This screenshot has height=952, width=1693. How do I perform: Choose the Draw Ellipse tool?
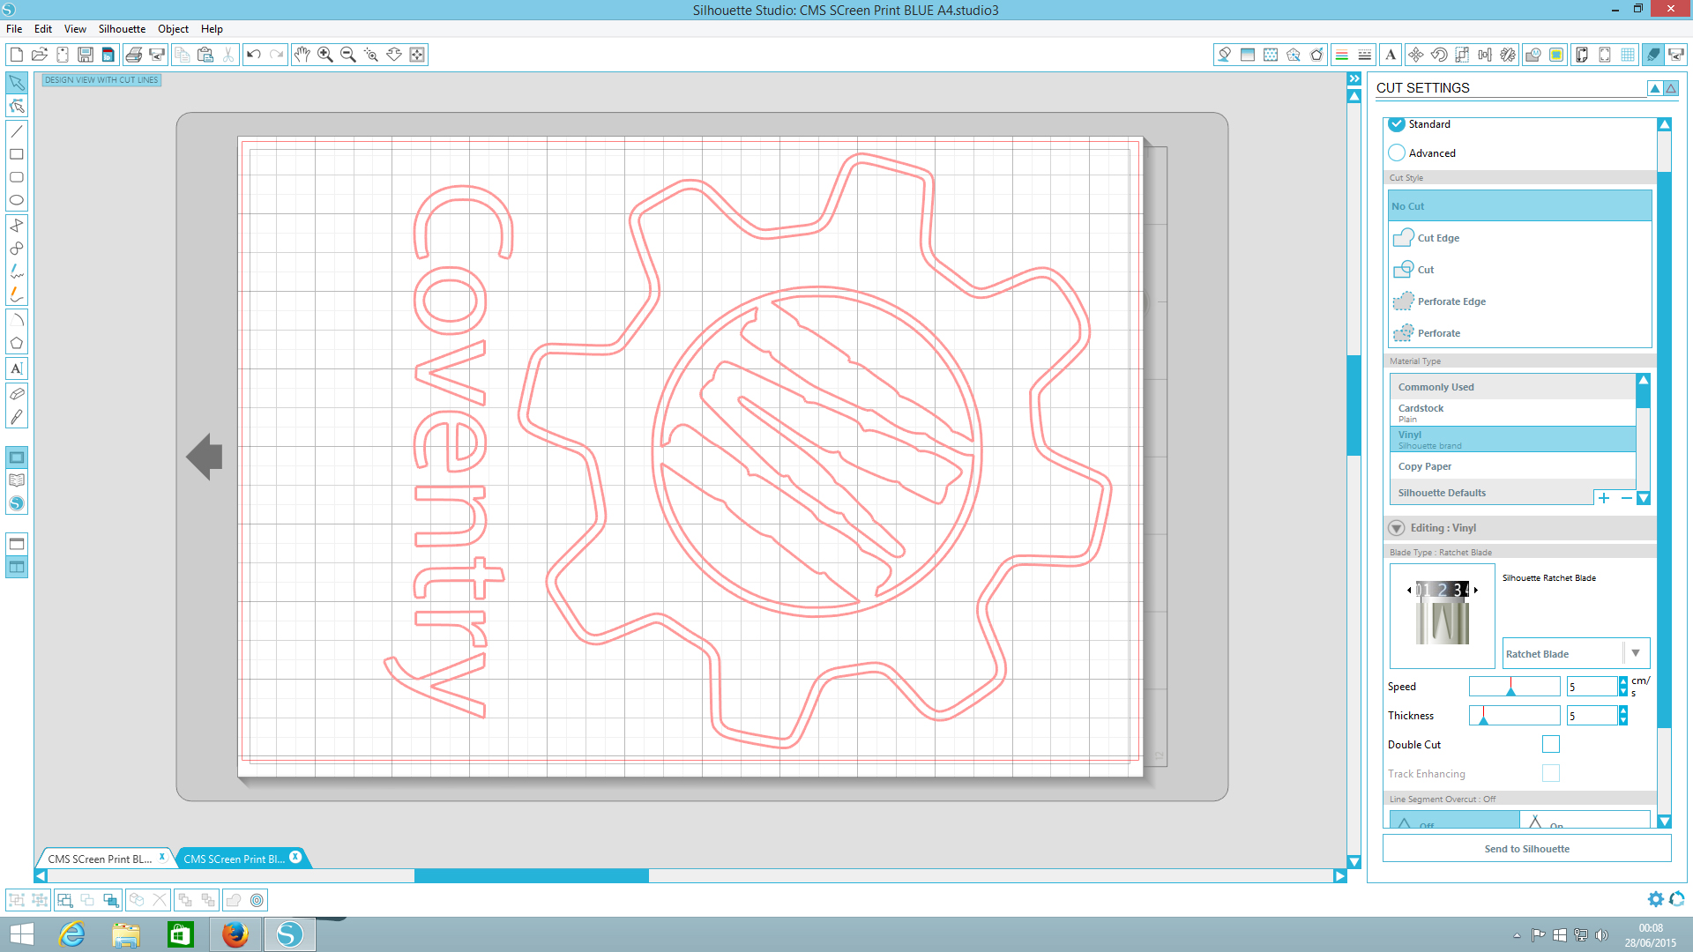tap(16, 200)
